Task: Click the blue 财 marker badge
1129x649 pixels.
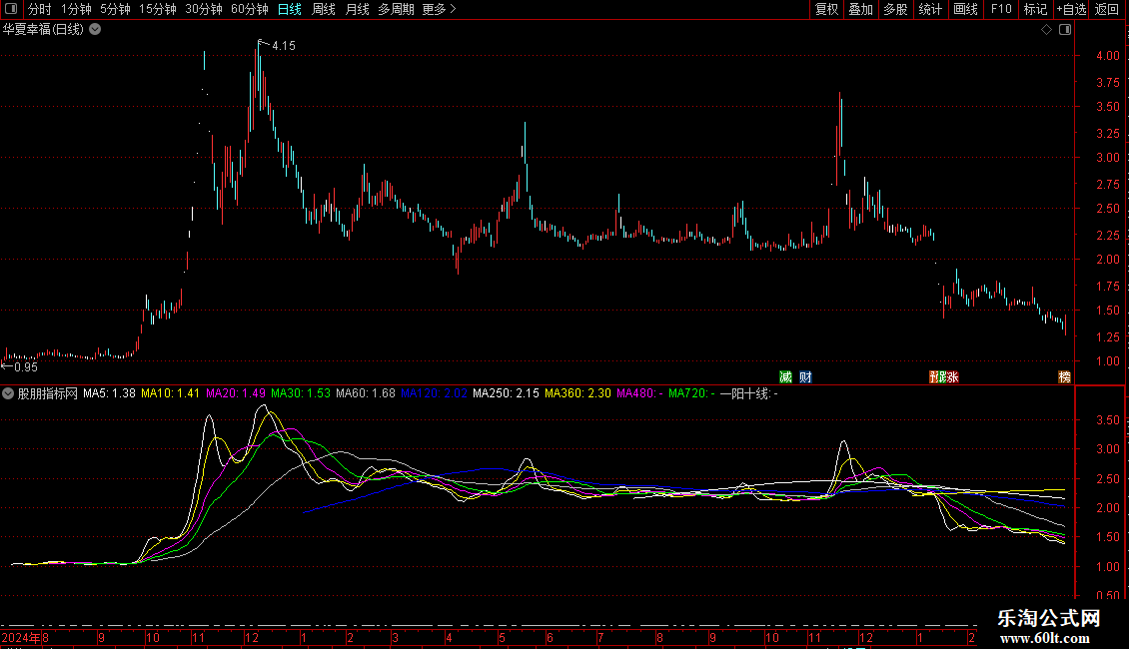Action: tap(805, 377)
